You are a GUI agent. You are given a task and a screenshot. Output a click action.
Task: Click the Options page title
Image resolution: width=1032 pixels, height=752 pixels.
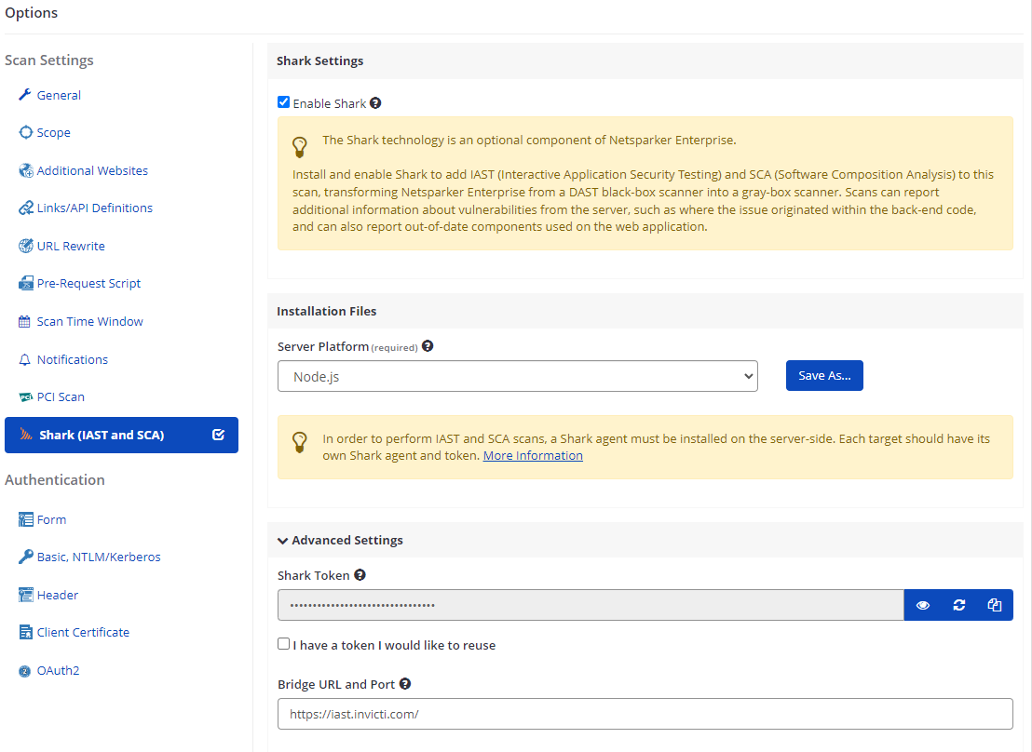pyautogui.click(x=31, y=12)
